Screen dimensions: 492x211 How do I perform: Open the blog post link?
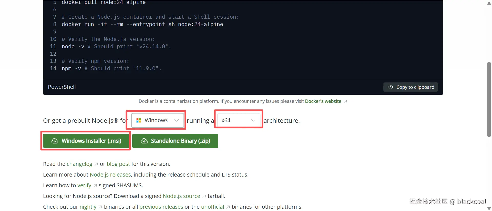pyautogui.click(x=118, y=164)
